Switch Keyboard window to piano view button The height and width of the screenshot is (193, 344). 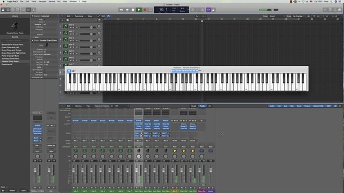point(69,71)
